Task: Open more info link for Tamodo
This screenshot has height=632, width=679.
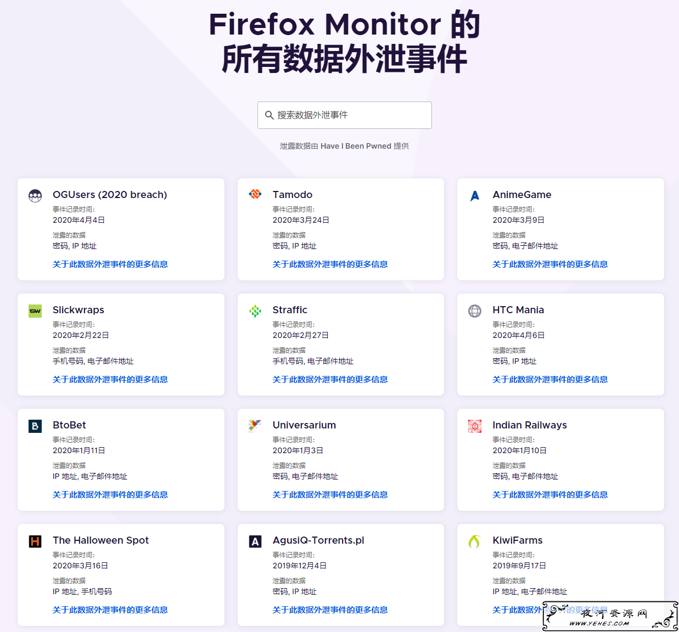Action: [x=330, y=264]
